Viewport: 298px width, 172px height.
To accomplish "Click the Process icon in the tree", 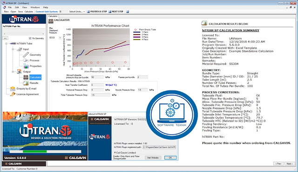I will tap(26, 60).
